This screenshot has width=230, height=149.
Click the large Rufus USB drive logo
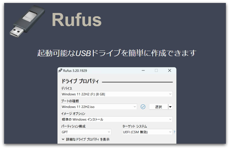point(27,21)
